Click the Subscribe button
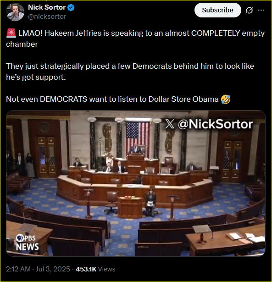The width and height of the screenshot is (272, 282). pos(218,10)
